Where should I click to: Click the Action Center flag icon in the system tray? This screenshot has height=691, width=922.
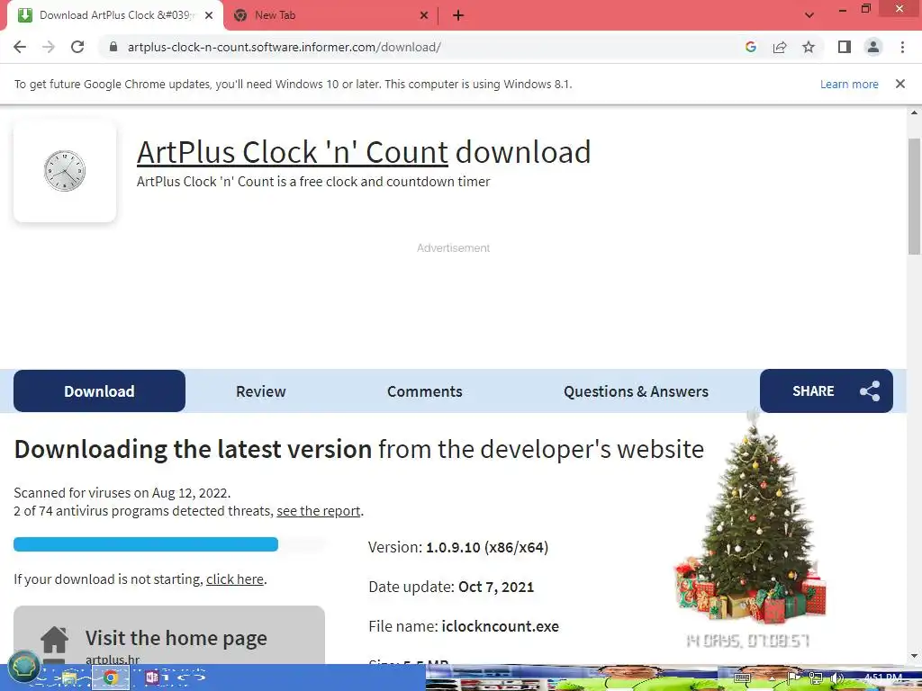793,678
